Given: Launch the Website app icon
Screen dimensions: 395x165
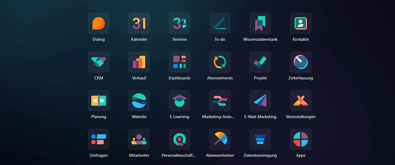Looking at the screenshot, I should point(139,101).
